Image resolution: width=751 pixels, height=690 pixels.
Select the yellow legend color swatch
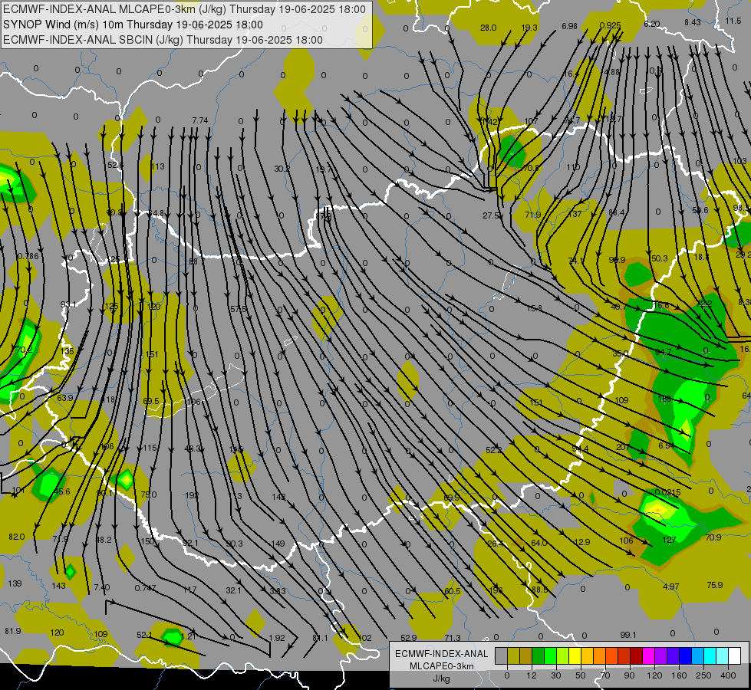[575, 656]
